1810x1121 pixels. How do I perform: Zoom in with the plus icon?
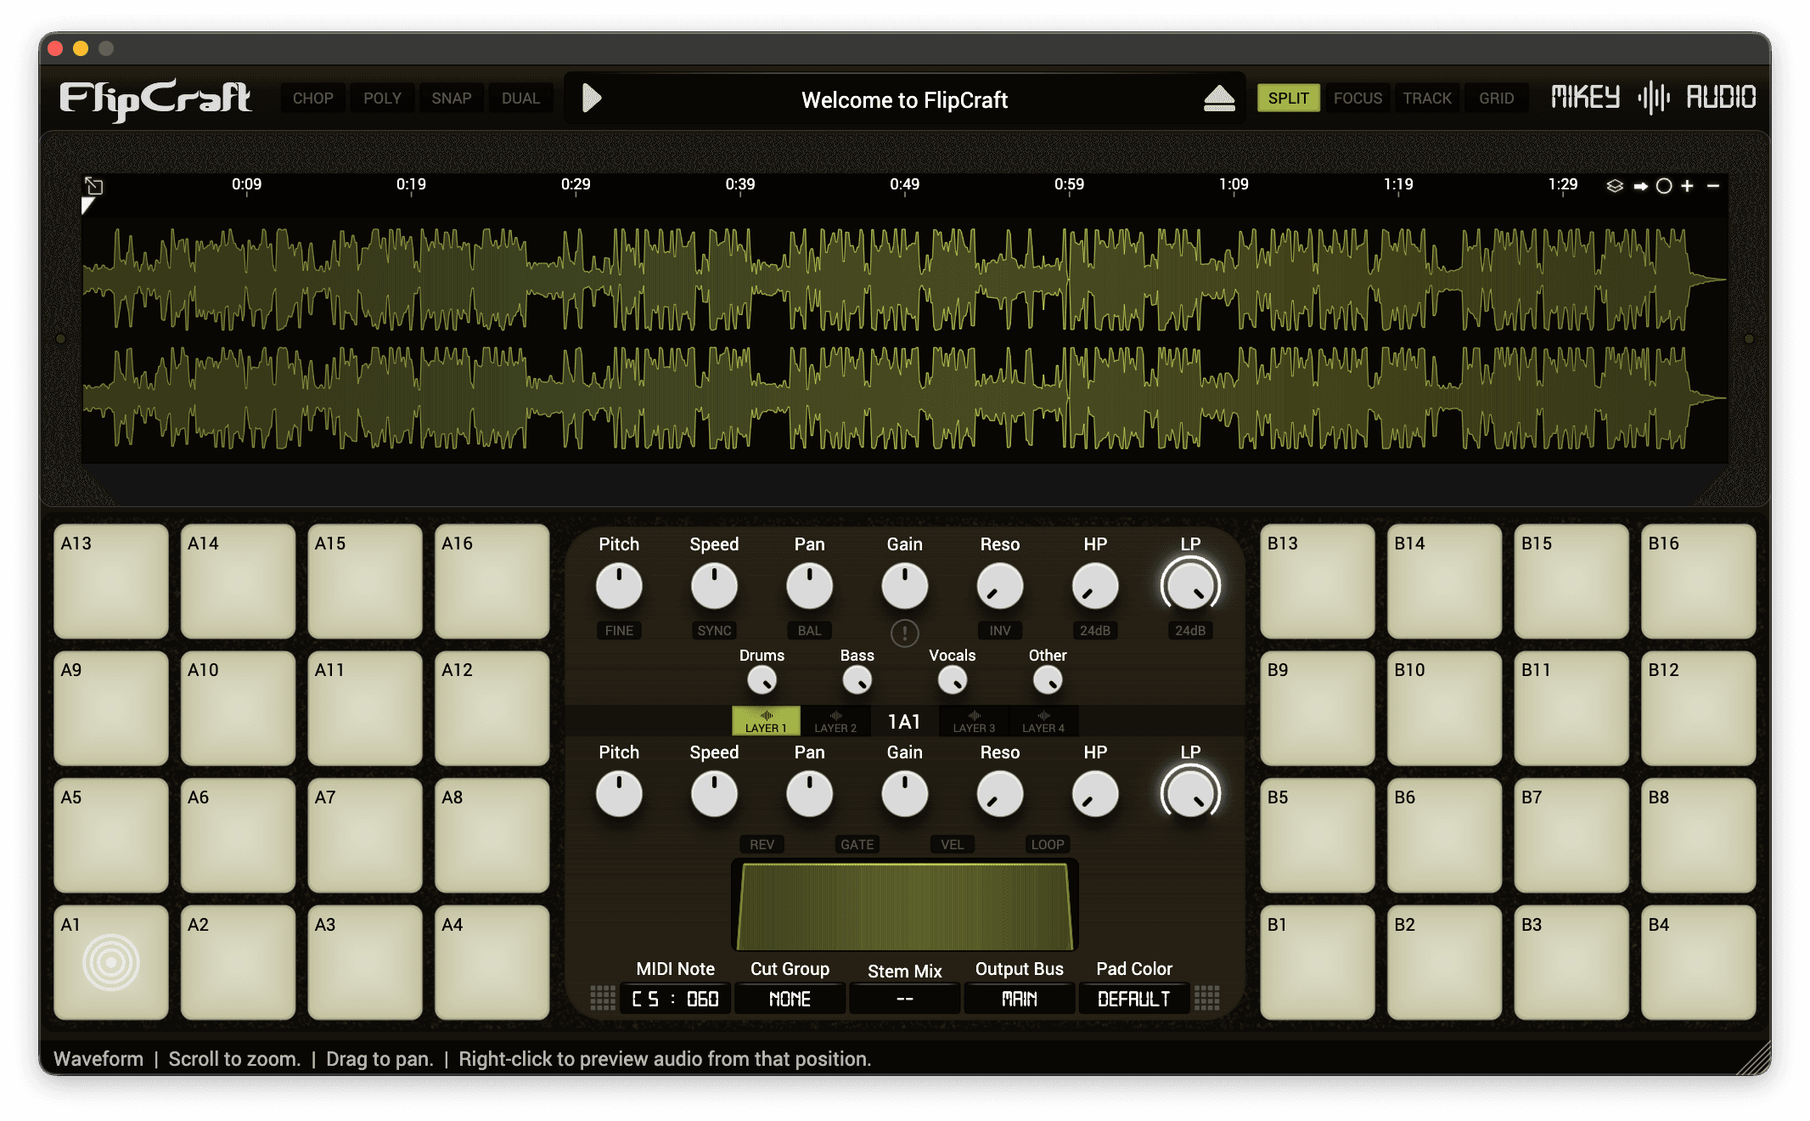pyautogui.click(x=1688, y=186)
